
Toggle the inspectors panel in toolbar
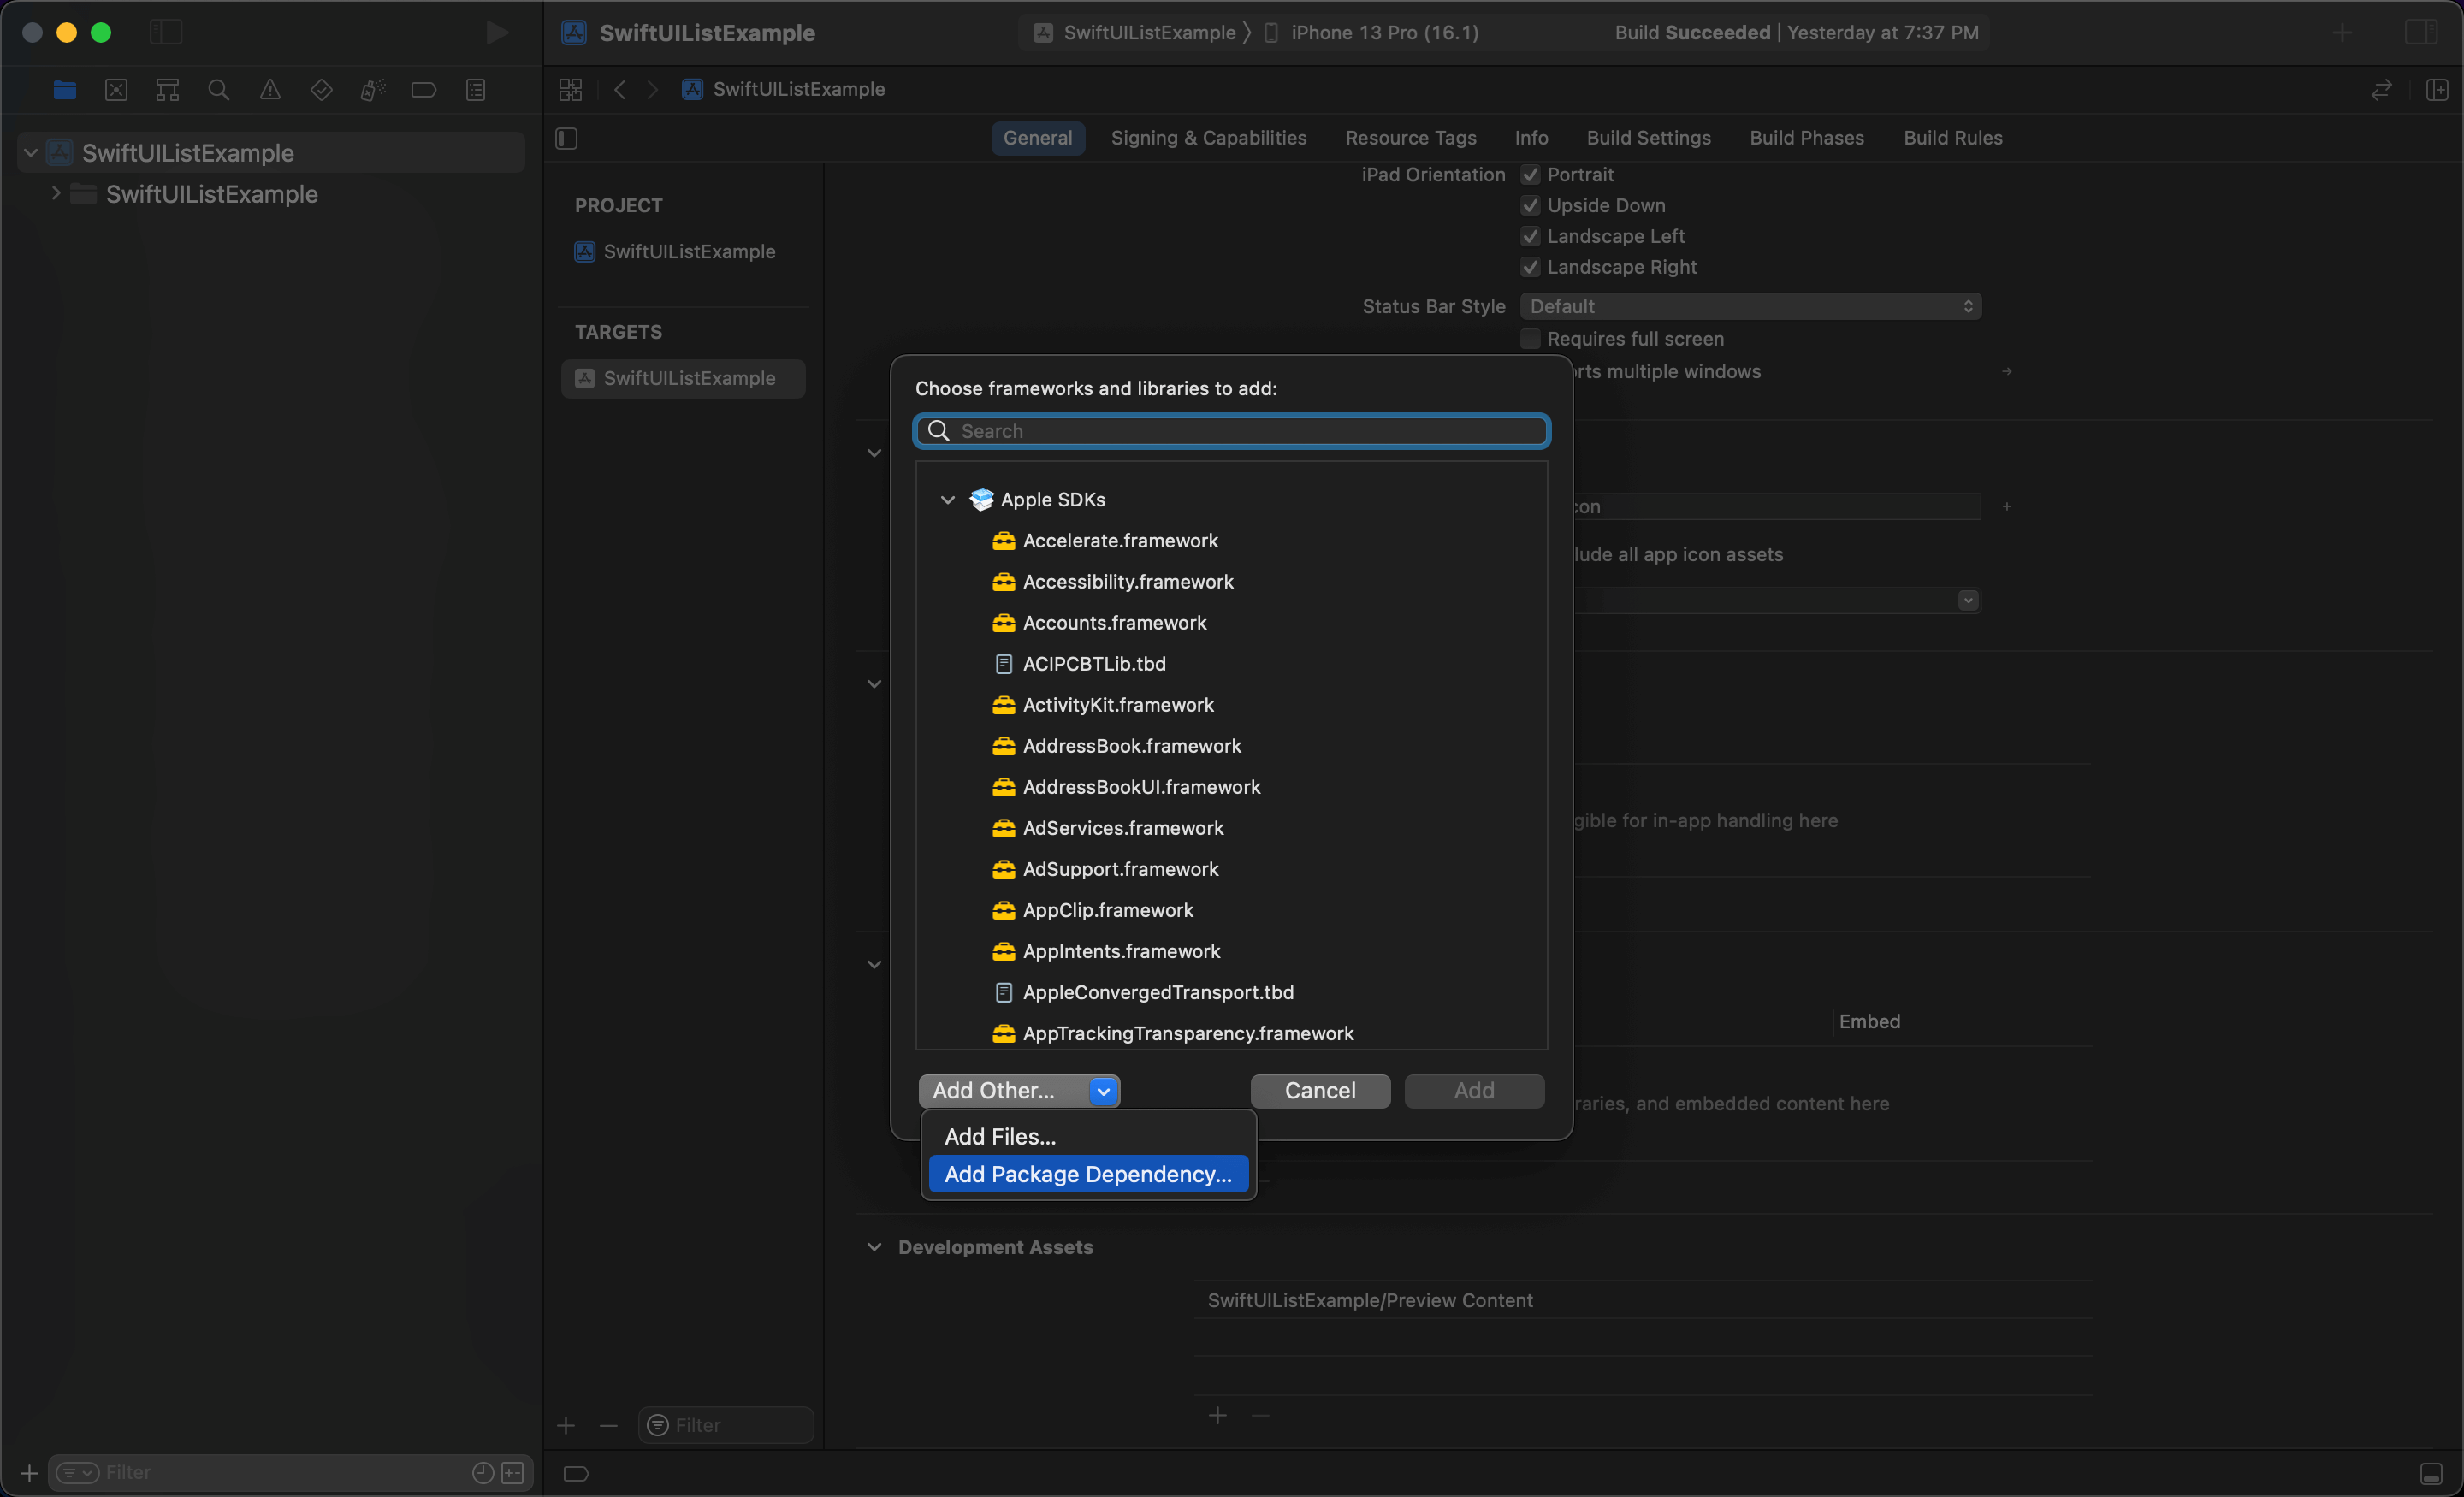click(2421, 32)
